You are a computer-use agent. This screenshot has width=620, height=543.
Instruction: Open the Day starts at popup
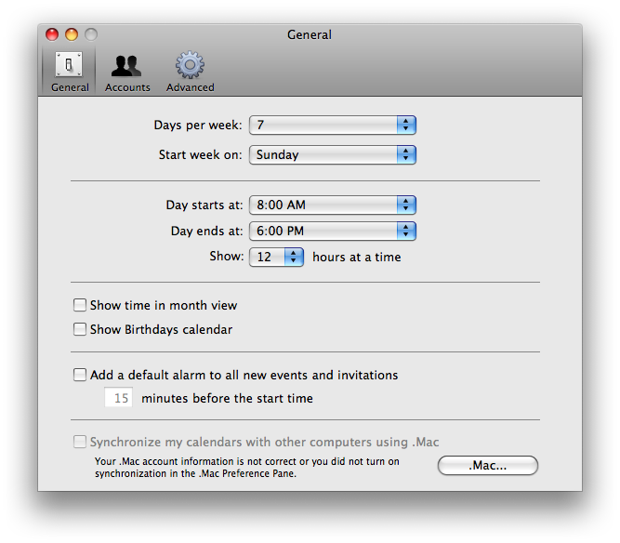[x=333, y=205]
